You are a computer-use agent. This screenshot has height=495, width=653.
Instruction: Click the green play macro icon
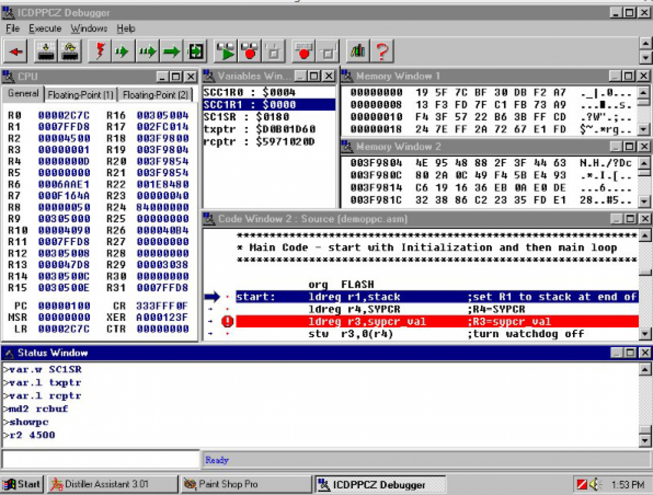point(226,52)
